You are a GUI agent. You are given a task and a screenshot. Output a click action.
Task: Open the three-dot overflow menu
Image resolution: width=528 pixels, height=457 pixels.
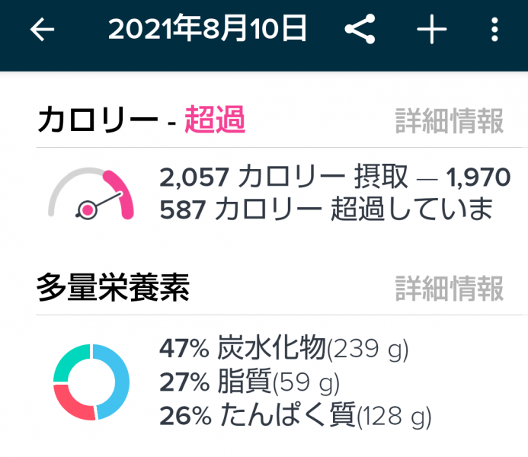(494, 30)
